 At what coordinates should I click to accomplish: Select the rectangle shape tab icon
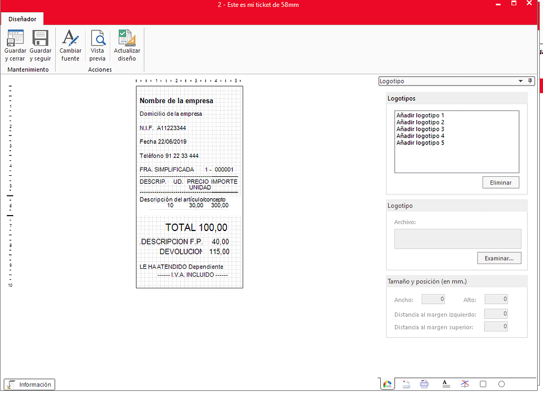(483, 384)
